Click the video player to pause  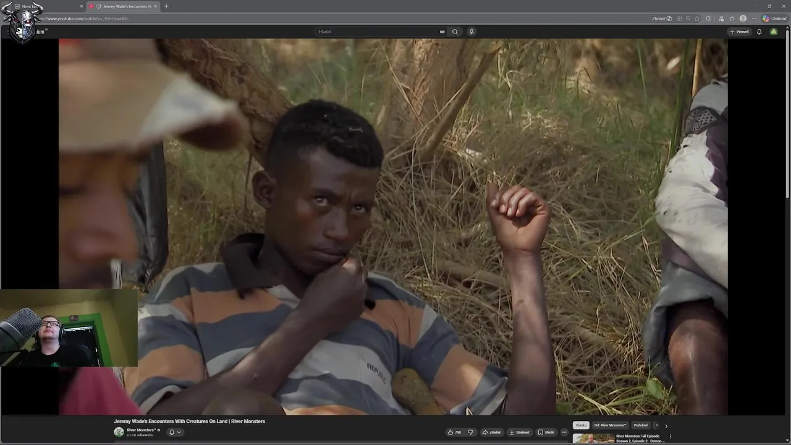click(393, 226)
